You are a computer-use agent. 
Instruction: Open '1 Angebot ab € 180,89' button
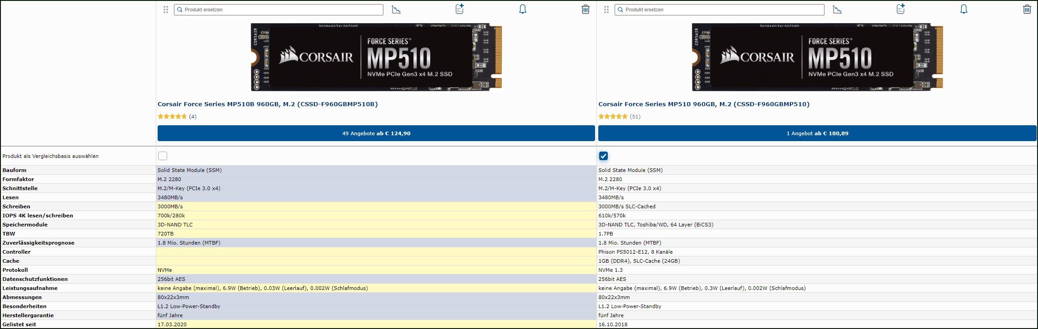(817, 133)
